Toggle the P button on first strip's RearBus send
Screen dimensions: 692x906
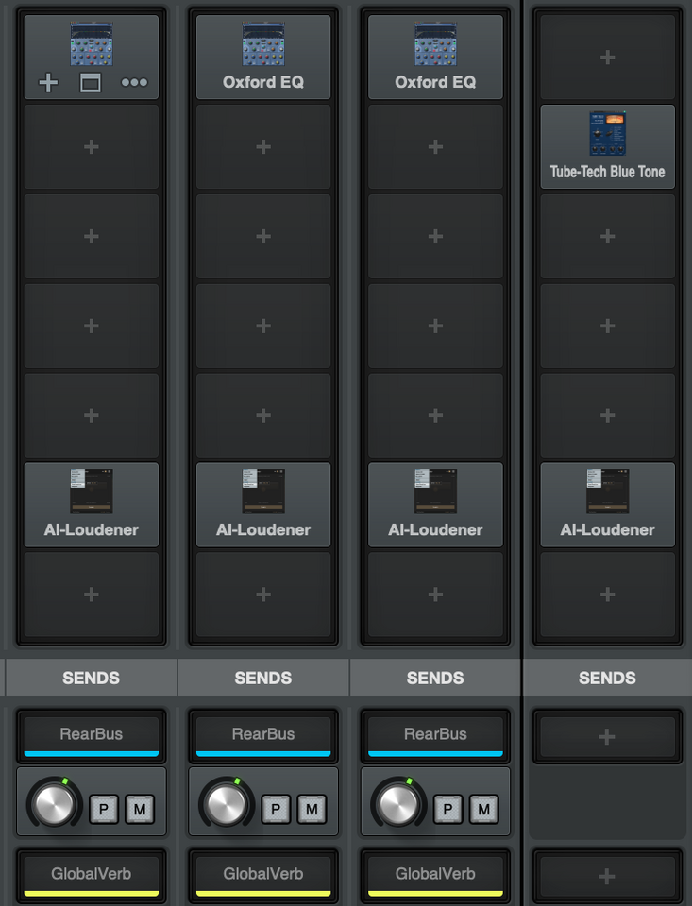(104, 809)
